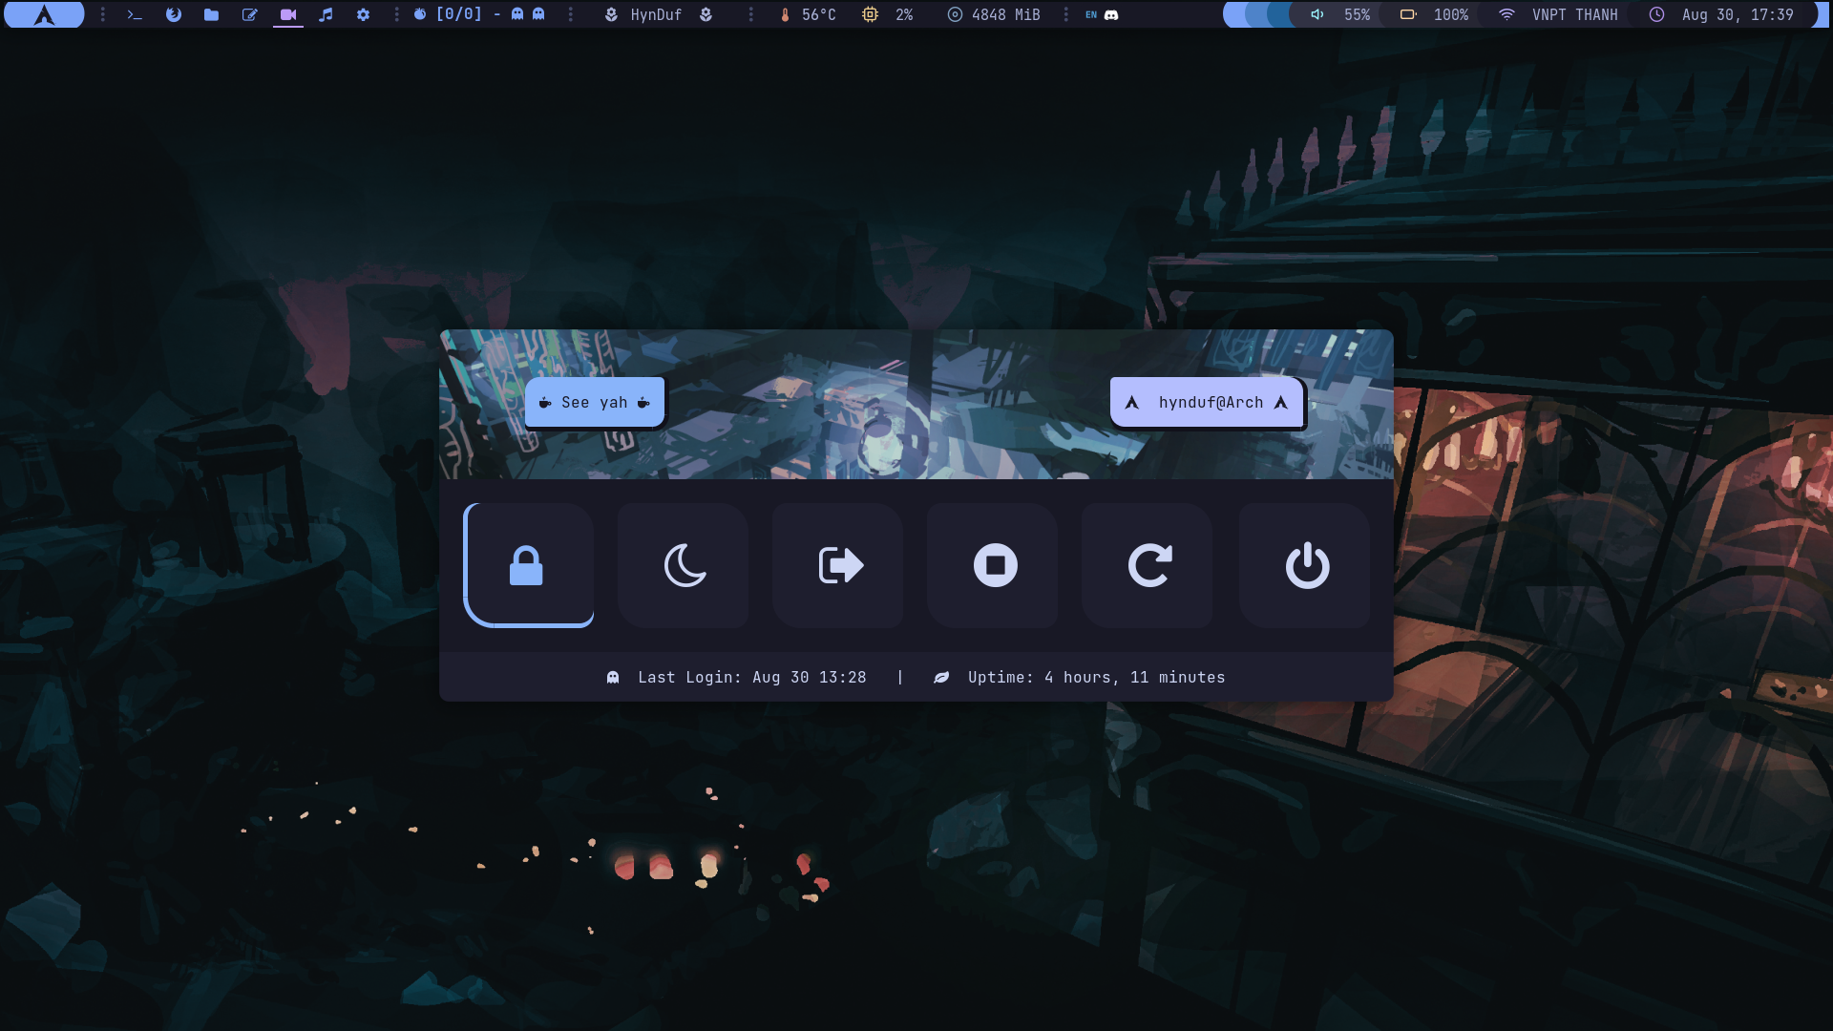This screenshot has height=1031, width=1833.
Task: Click the power off icon
Action: [1306, 565]
